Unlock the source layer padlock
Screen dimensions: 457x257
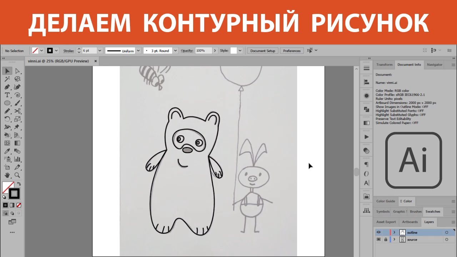click(x=386, y=240)
